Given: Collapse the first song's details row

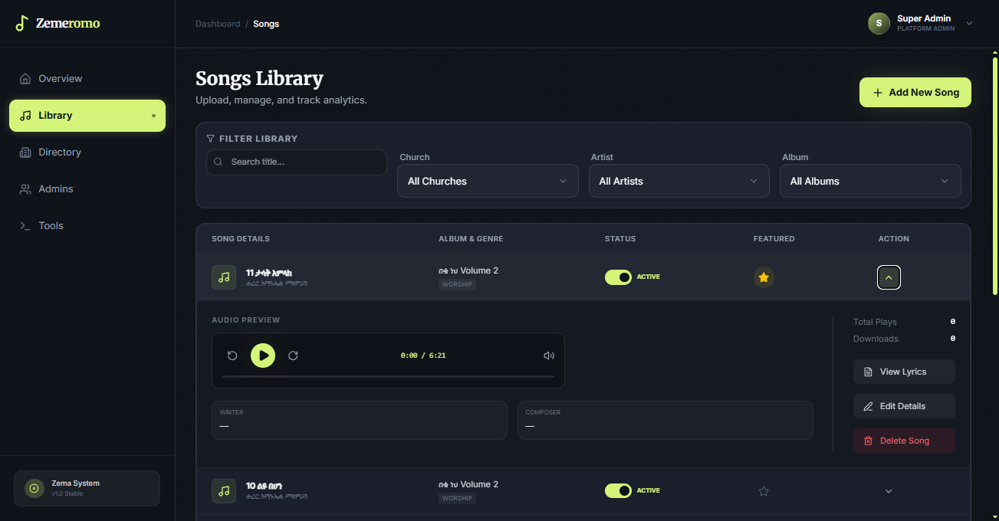Looking at the screenshot, I should point(889,277).
